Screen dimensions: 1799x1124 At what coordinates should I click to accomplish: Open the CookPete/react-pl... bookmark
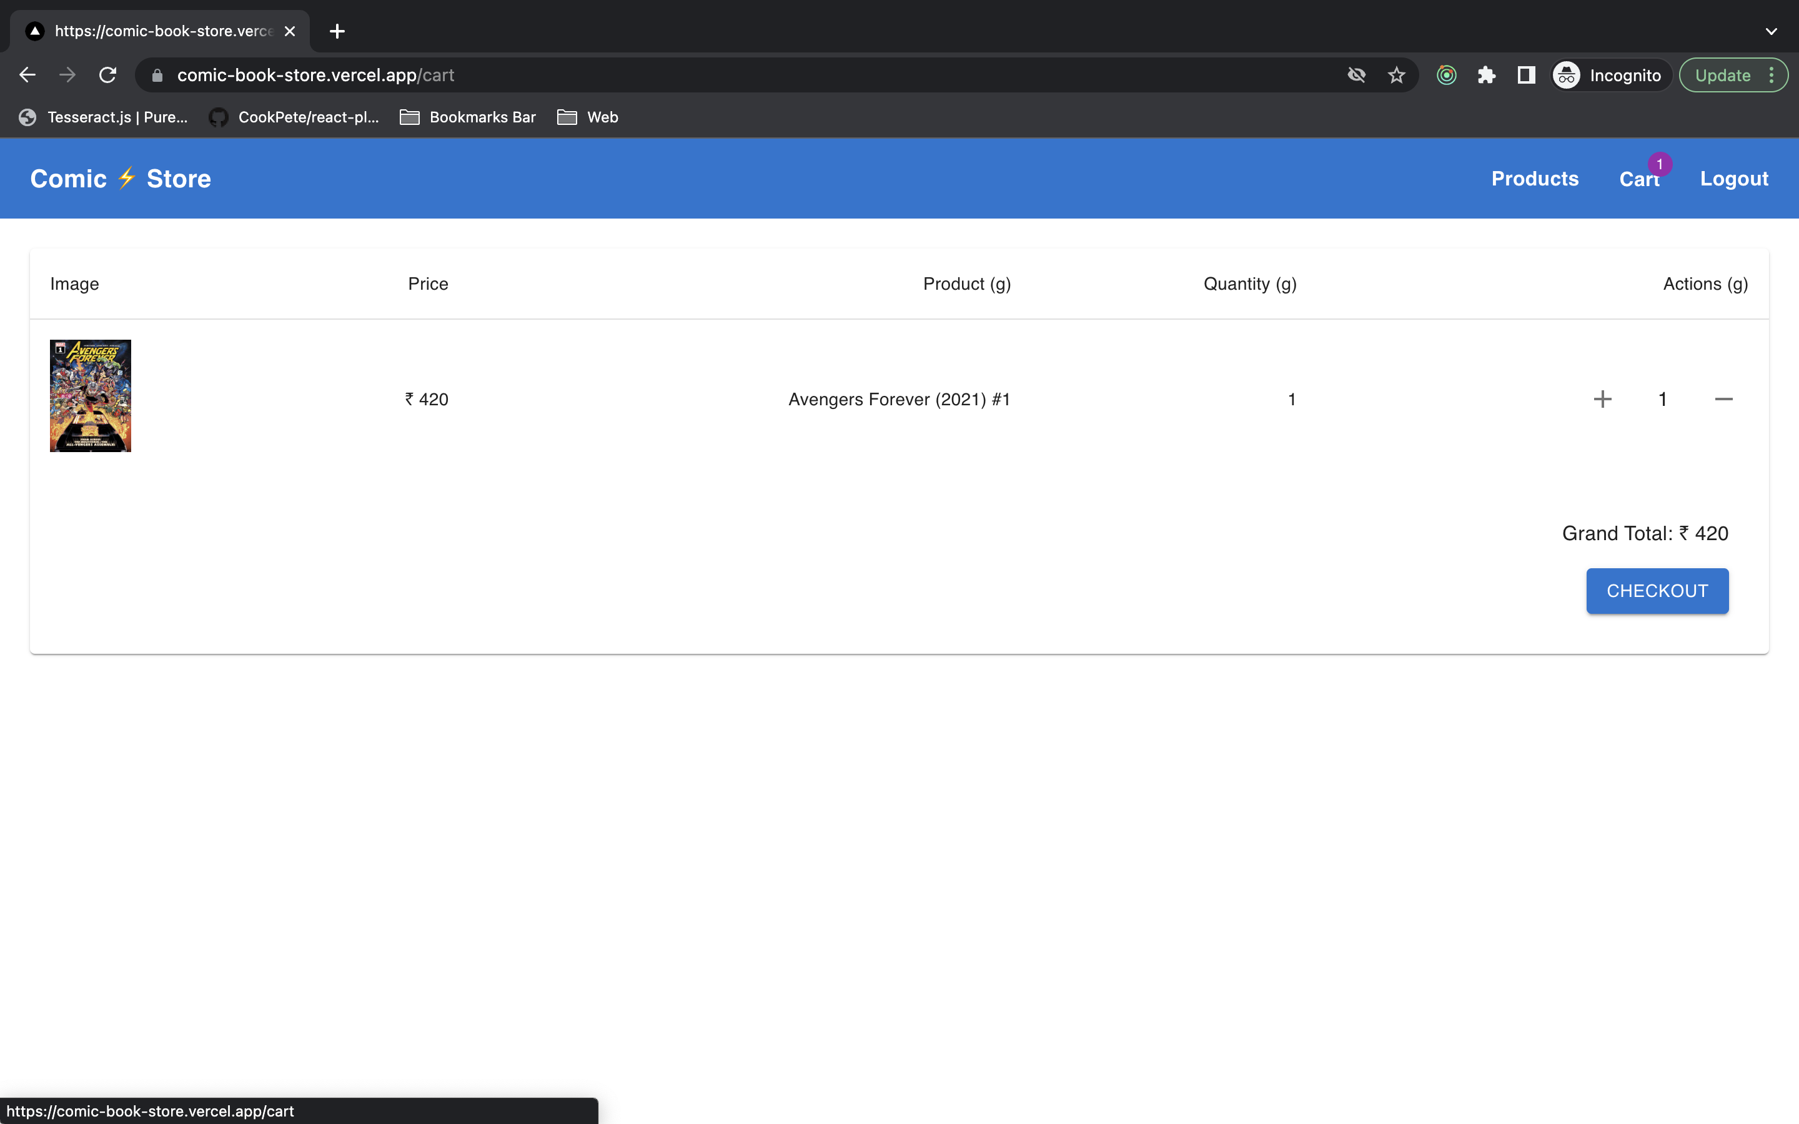pos(294,117)
